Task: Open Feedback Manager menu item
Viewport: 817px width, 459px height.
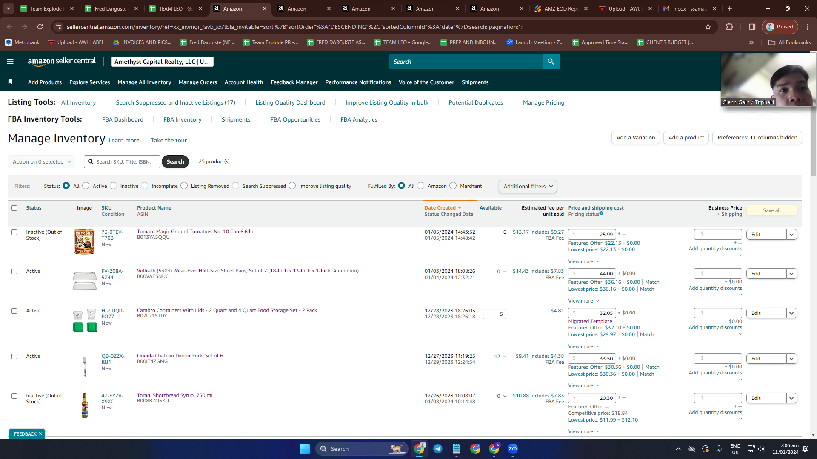Action: [x=294, y=82]
